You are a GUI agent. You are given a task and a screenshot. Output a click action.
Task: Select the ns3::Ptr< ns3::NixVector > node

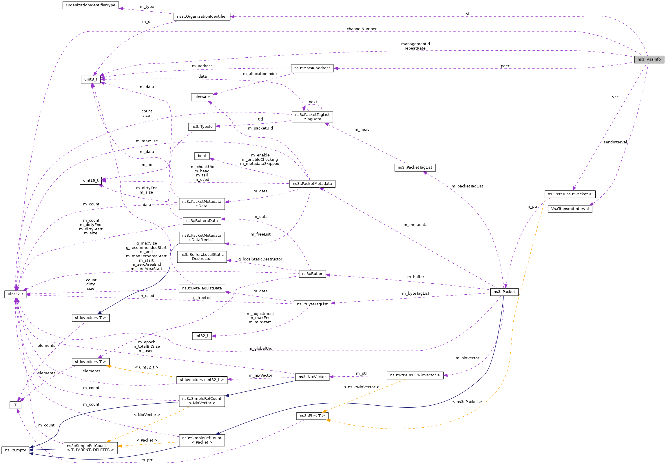415,375
